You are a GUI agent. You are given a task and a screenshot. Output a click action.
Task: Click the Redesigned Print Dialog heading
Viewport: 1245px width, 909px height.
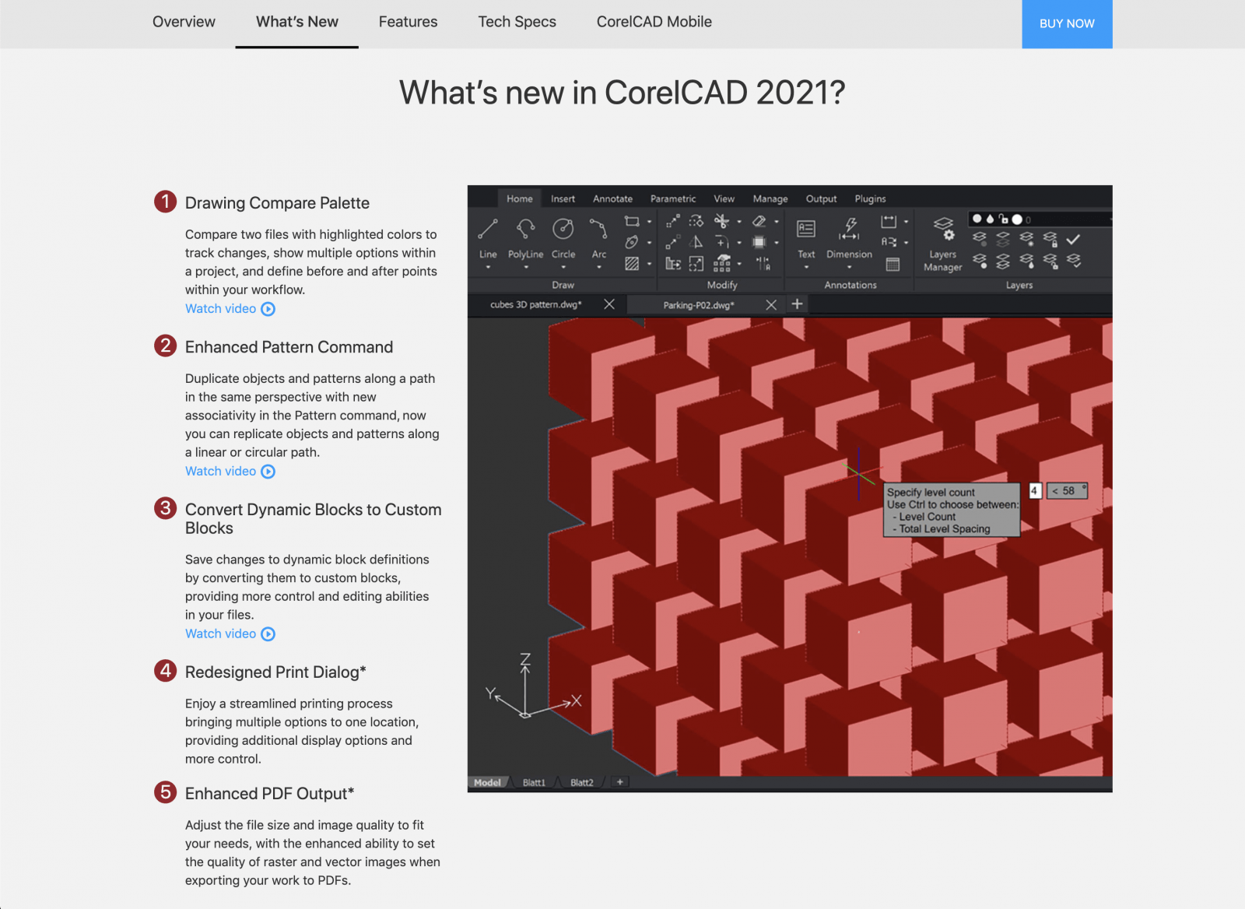tap(275, 672)
